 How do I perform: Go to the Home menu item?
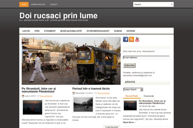point(24,4)
